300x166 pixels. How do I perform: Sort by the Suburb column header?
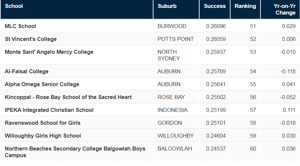coord(167,6)
